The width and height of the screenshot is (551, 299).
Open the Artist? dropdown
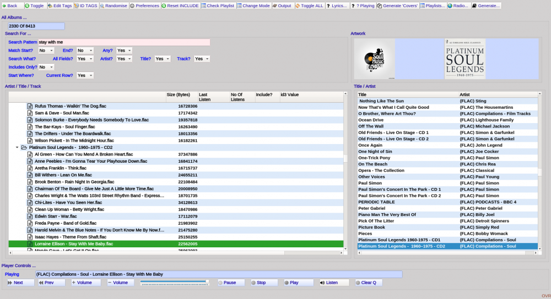(x=124, y=59)
